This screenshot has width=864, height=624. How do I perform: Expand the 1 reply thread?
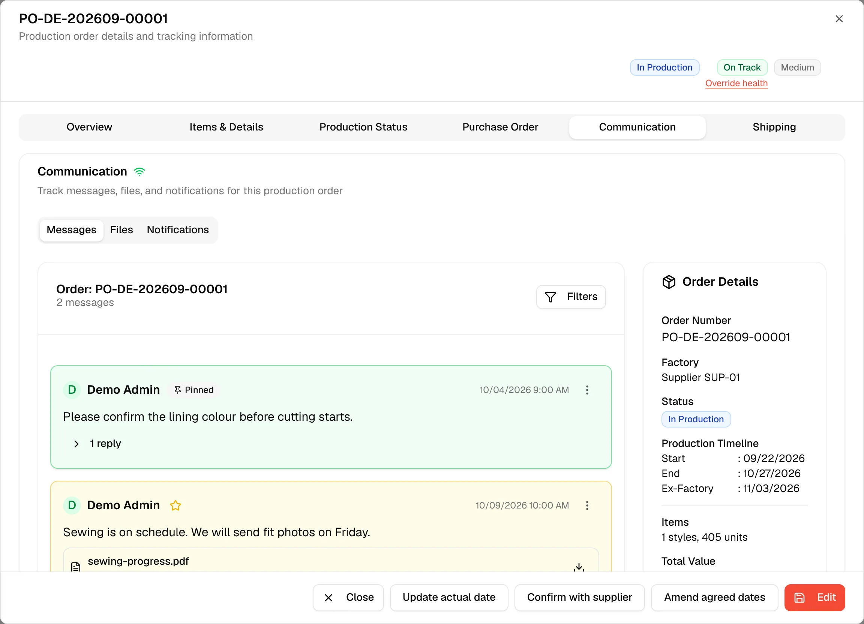[97, 443]
